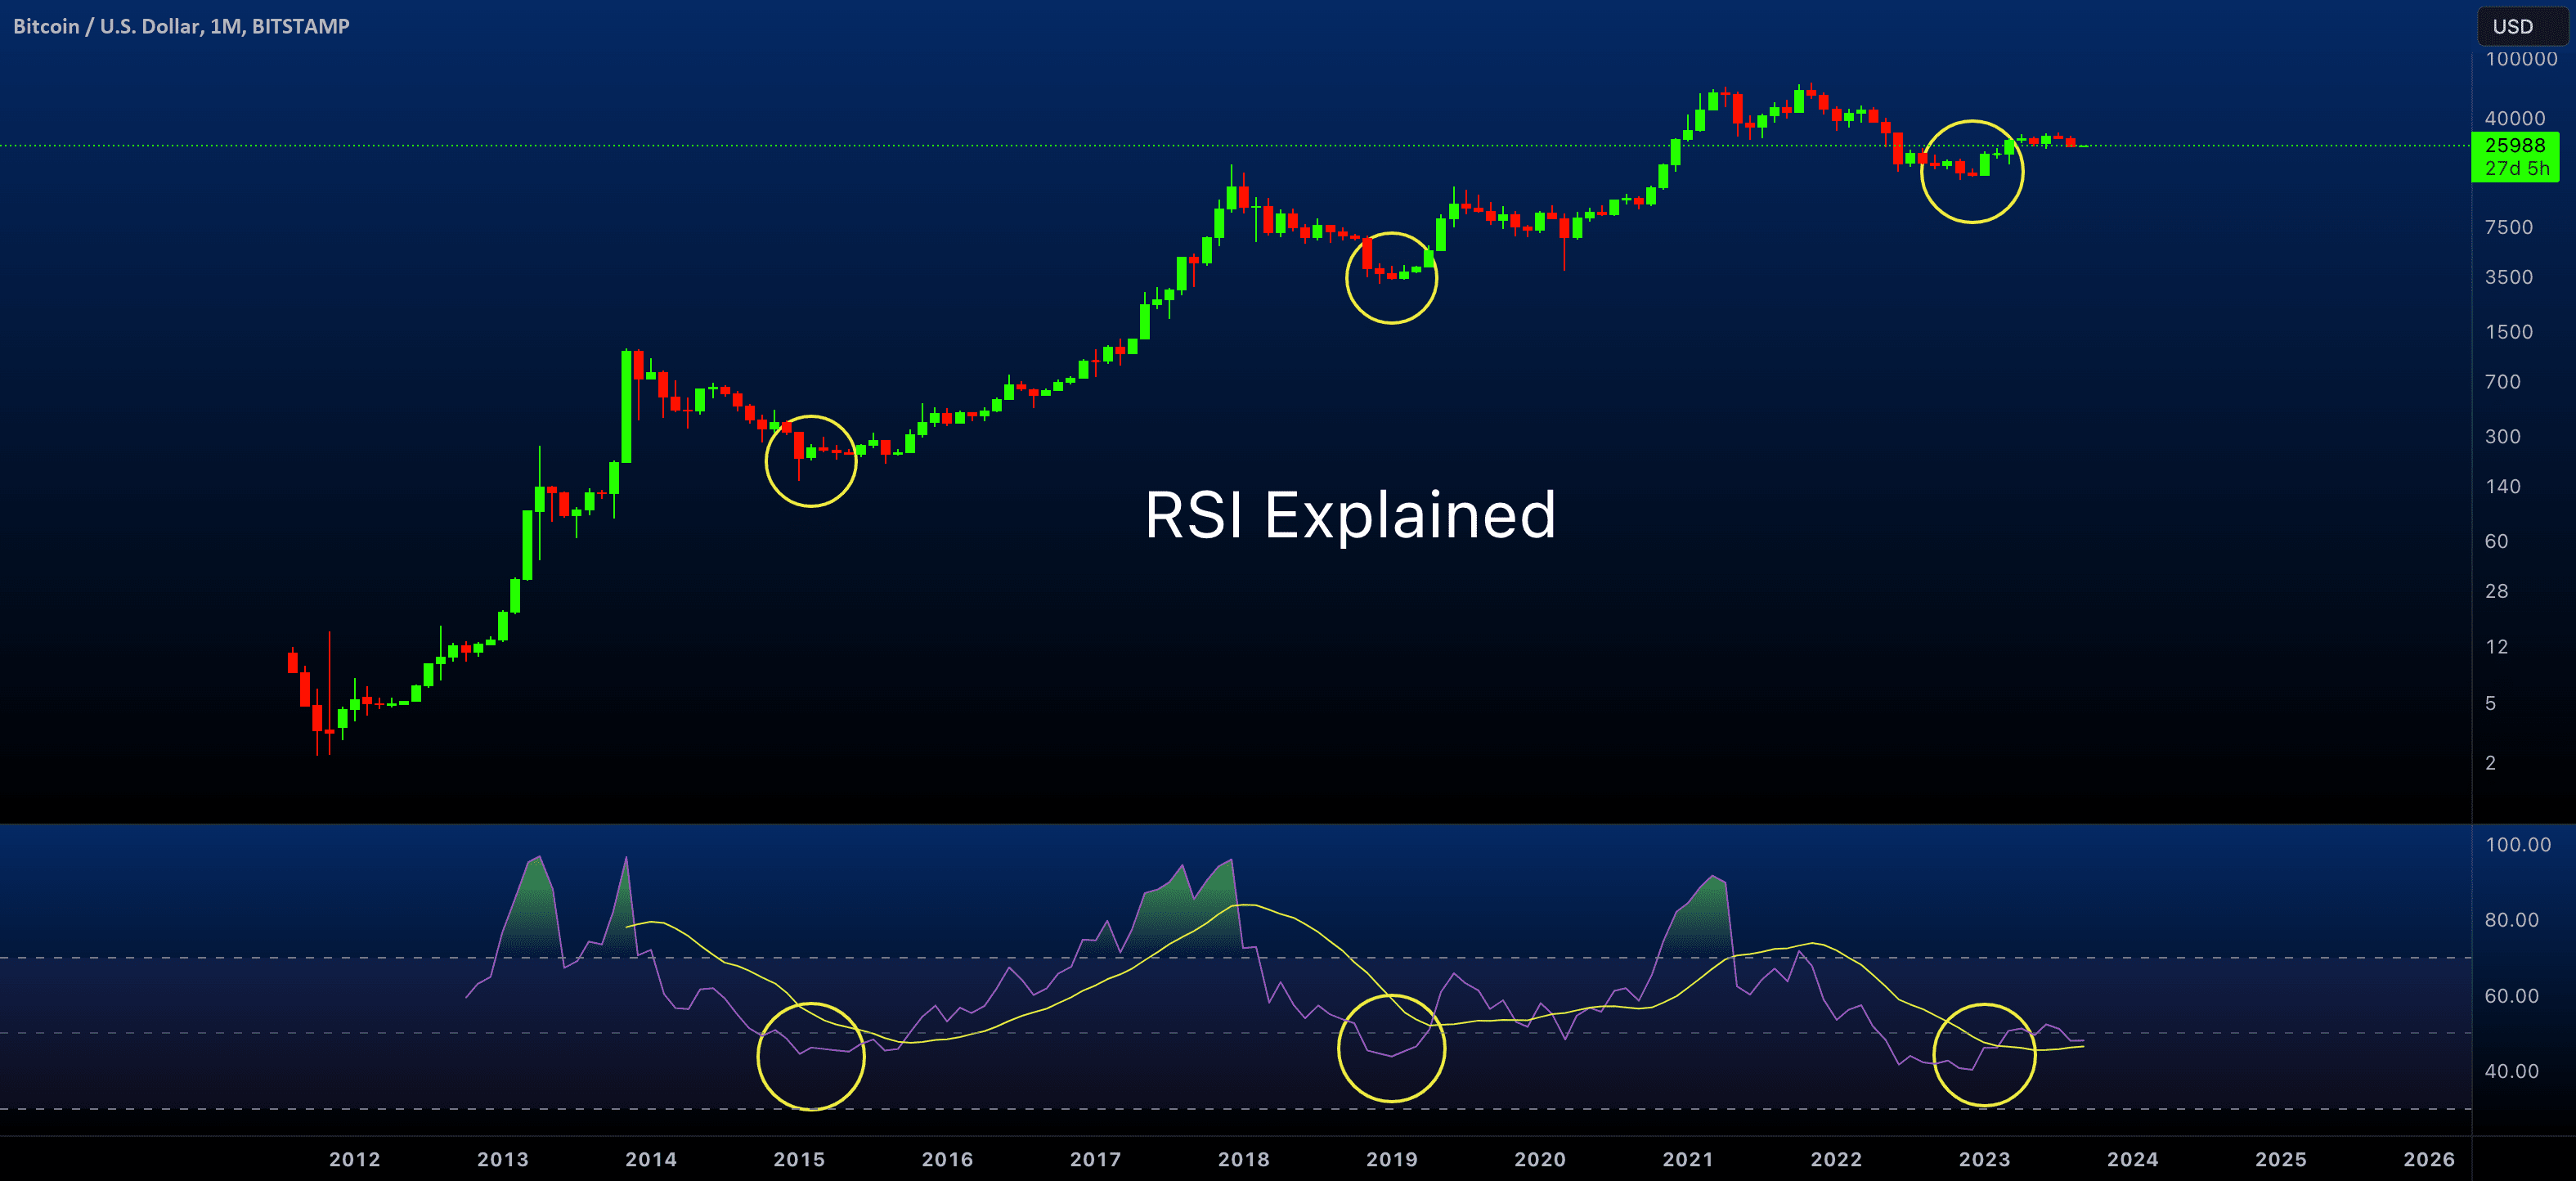Click the 7500 level on price scale
Screen dimensions: 2576x1181
pos(2508,227)
